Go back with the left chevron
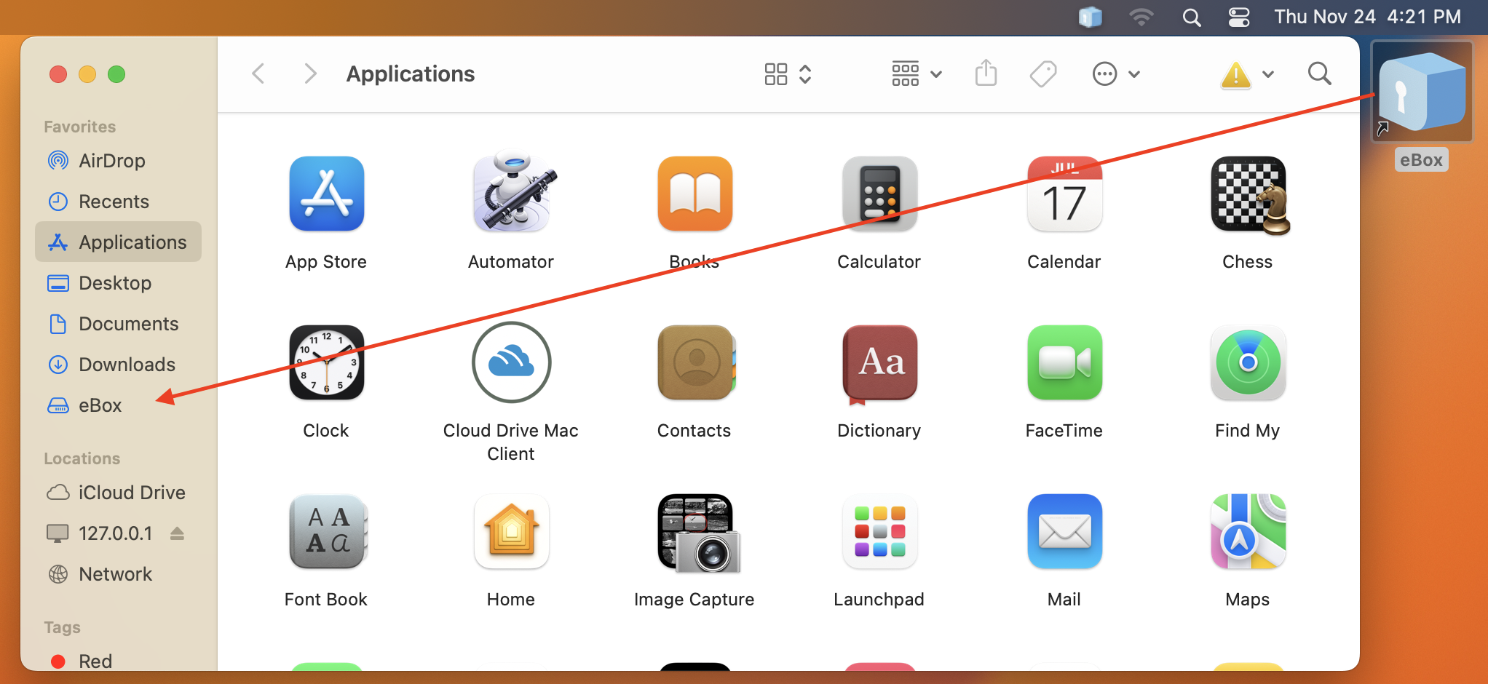 258,73
